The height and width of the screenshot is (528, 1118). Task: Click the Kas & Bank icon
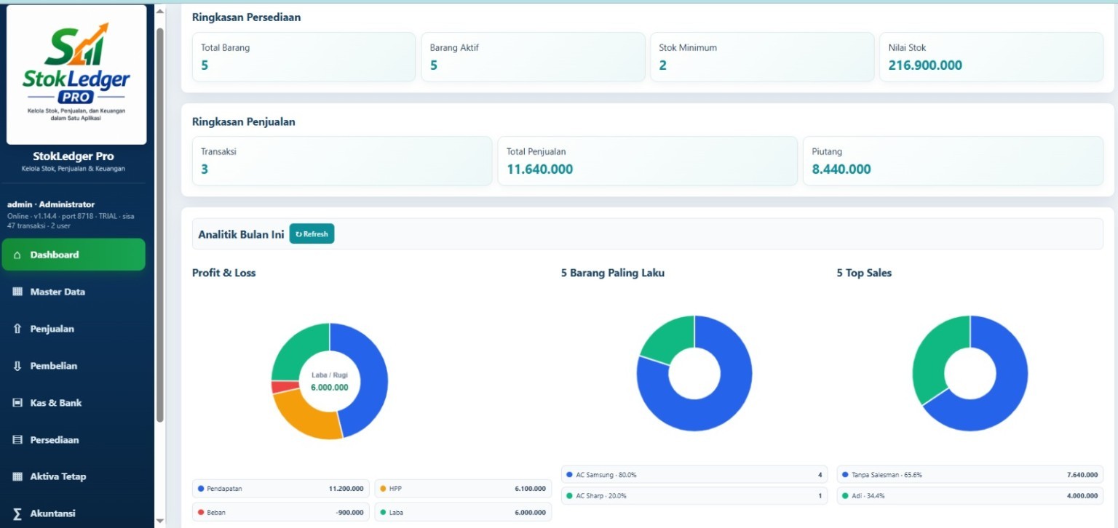(x=17, y=403)
